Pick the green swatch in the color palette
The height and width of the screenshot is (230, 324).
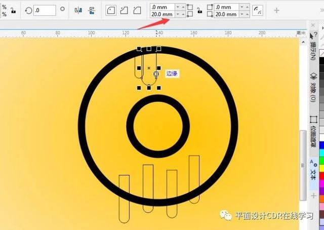[322, 161]
